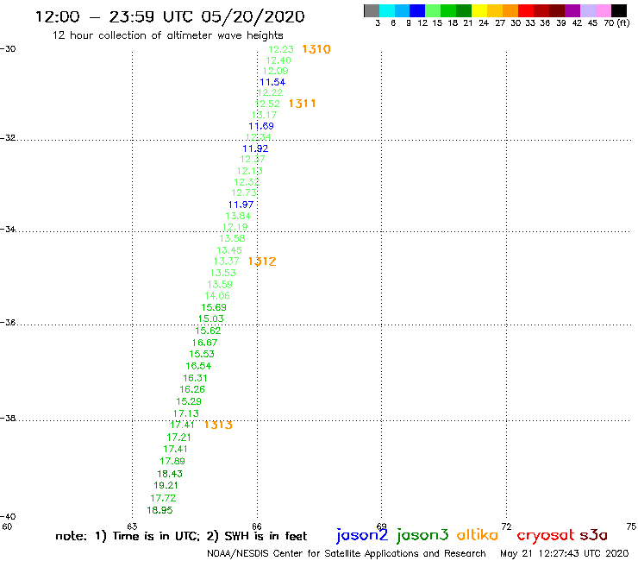
Task: Select the pink 70 ft color swatch
Action: (603, 10)
